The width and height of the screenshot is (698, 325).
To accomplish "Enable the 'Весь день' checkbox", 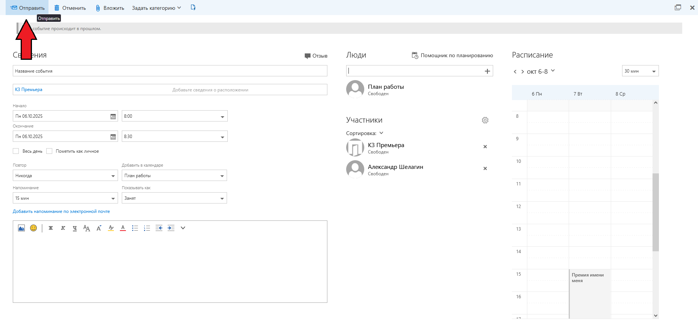I will point(16,151).
